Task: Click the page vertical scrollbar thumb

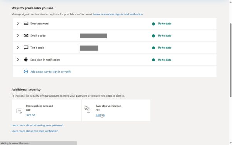Action: (230, 60)
